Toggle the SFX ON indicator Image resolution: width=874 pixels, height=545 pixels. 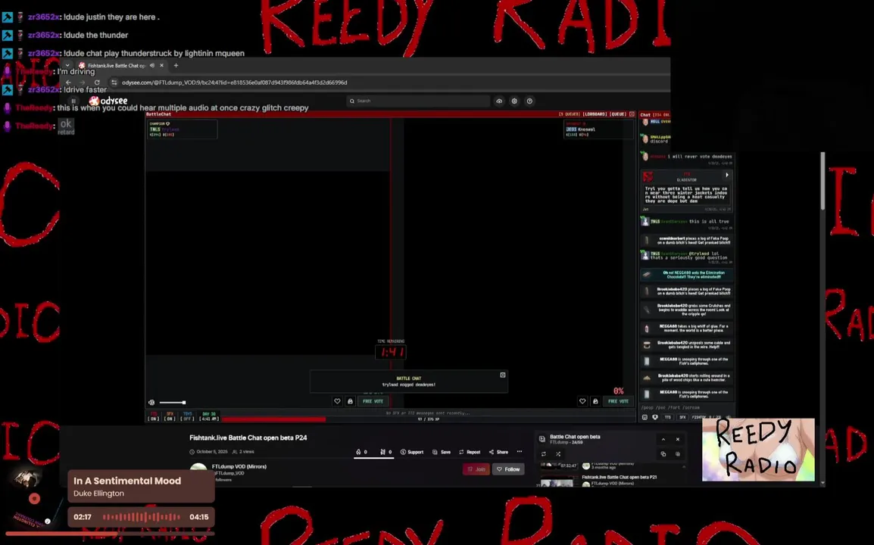[x=170, y=417]
